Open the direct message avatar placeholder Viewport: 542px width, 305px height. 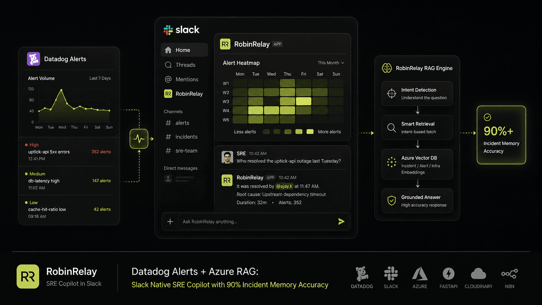168,179
